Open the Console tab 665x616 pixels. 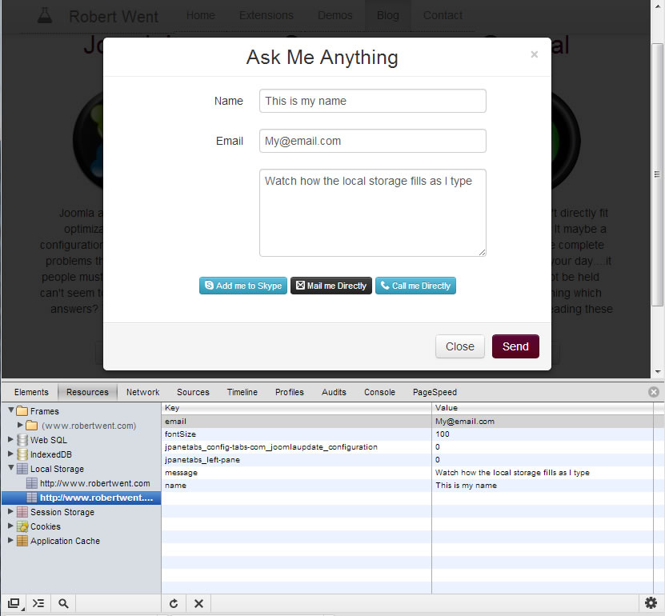click(379, 392)
